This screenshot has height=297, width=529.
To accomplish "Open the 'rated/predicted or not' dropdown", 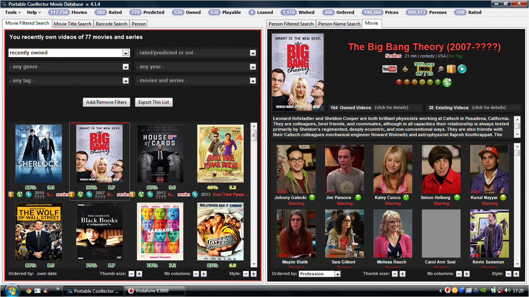I will point(253,53).
